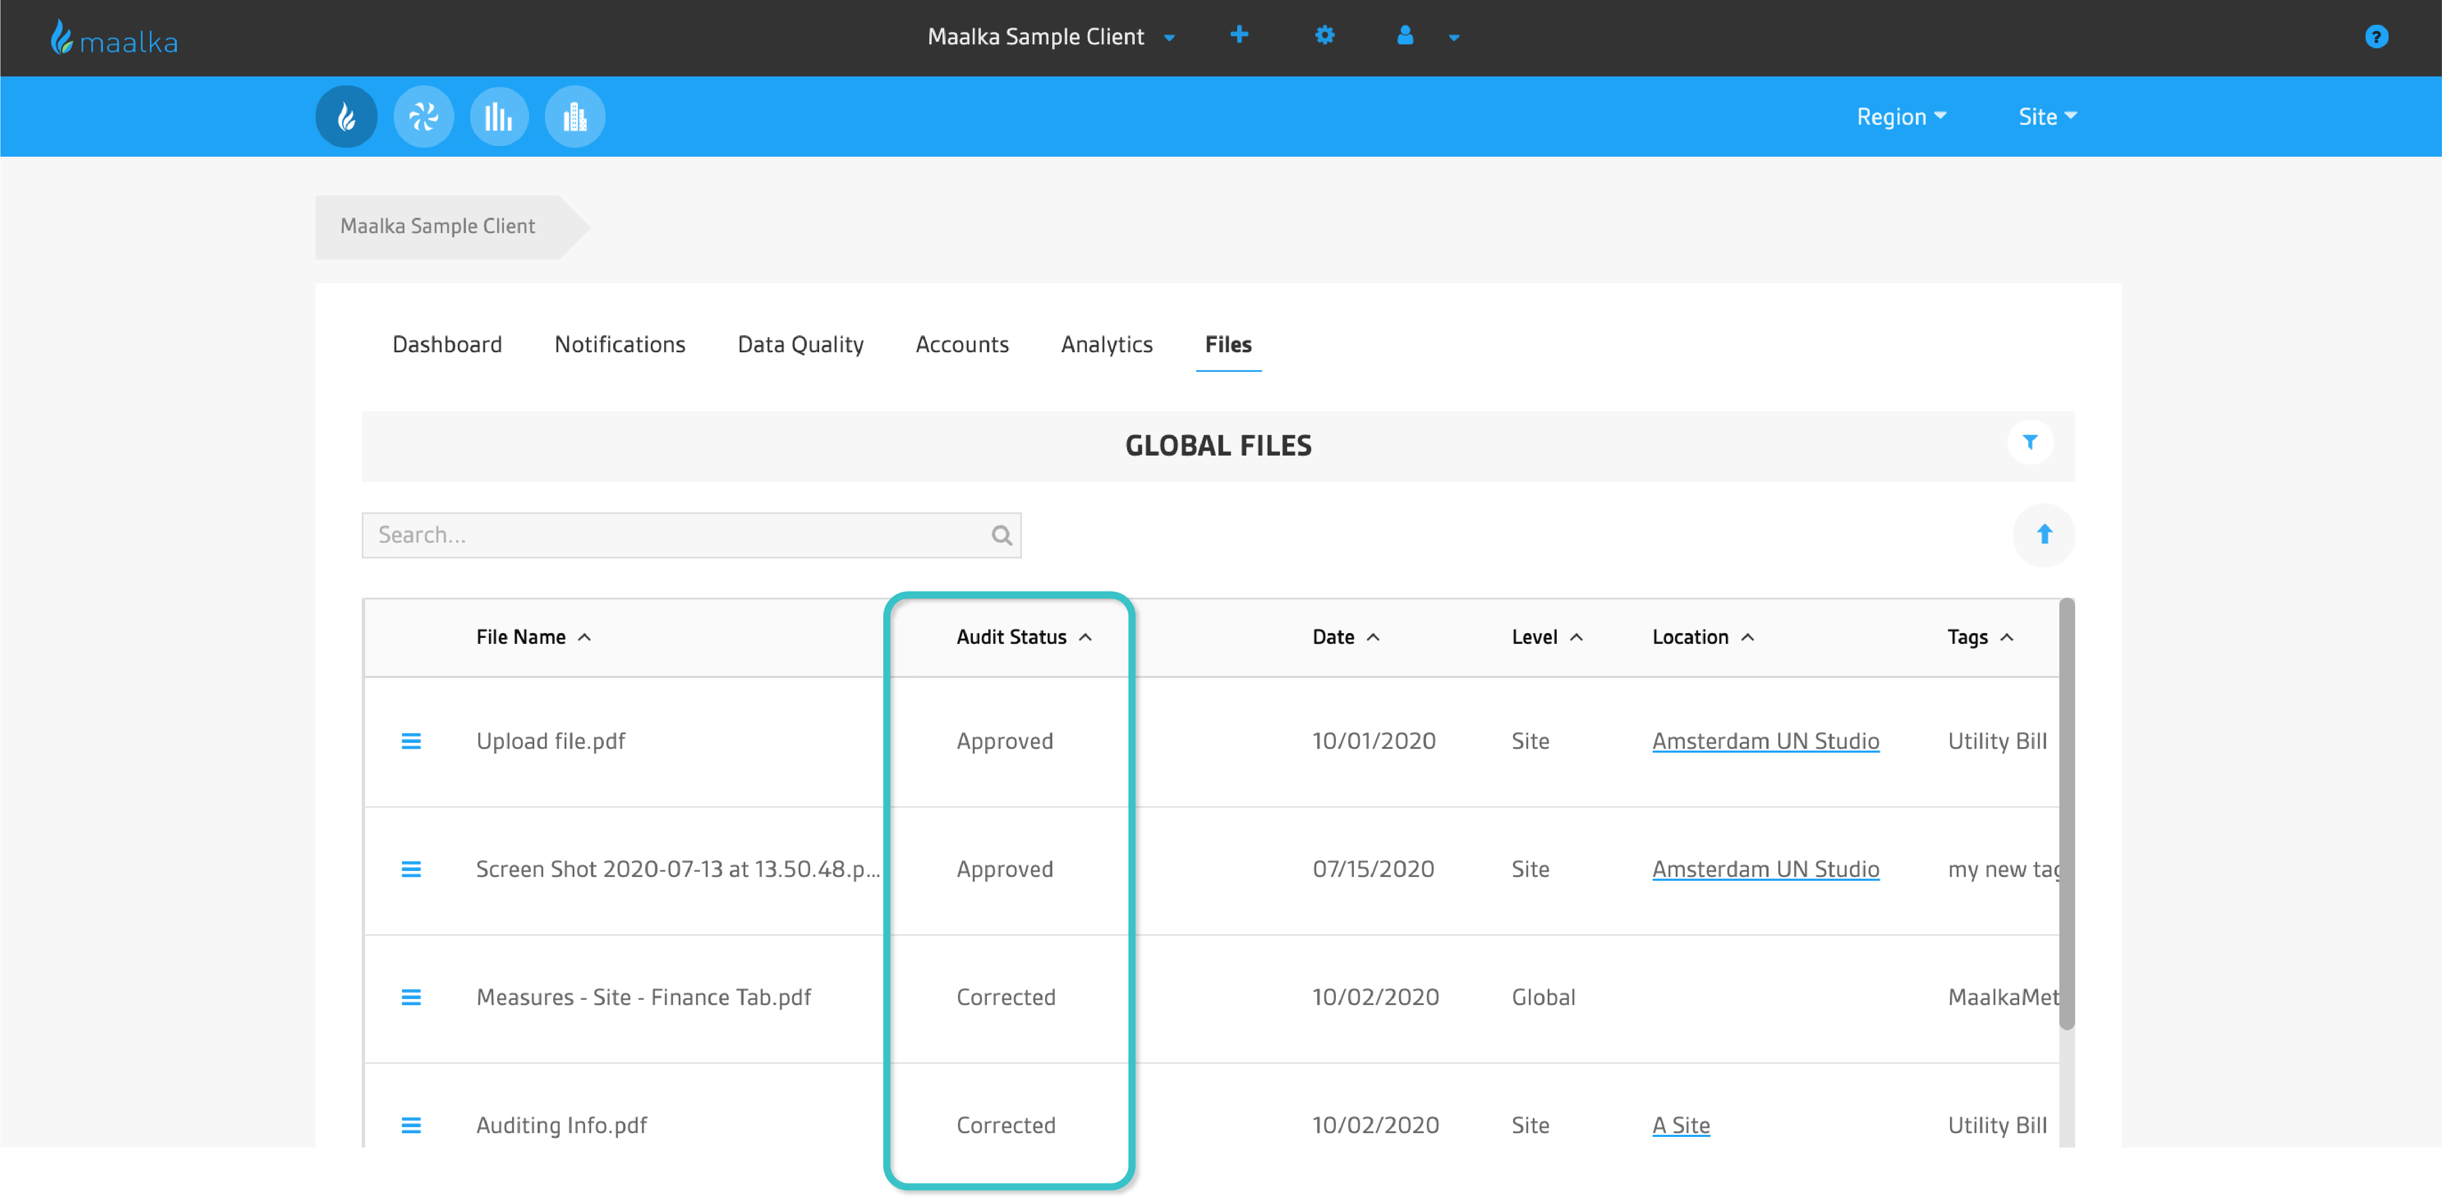Screen dimensions: 2442x1201
Task: Open row menu for Measures - Site - Finance Tab.pdf
Action: tap(410, 997)
